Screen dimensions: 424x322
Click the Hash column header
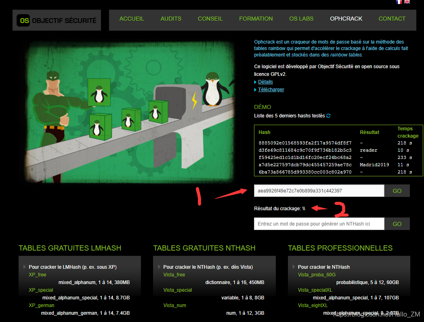[x=264, y=132]
